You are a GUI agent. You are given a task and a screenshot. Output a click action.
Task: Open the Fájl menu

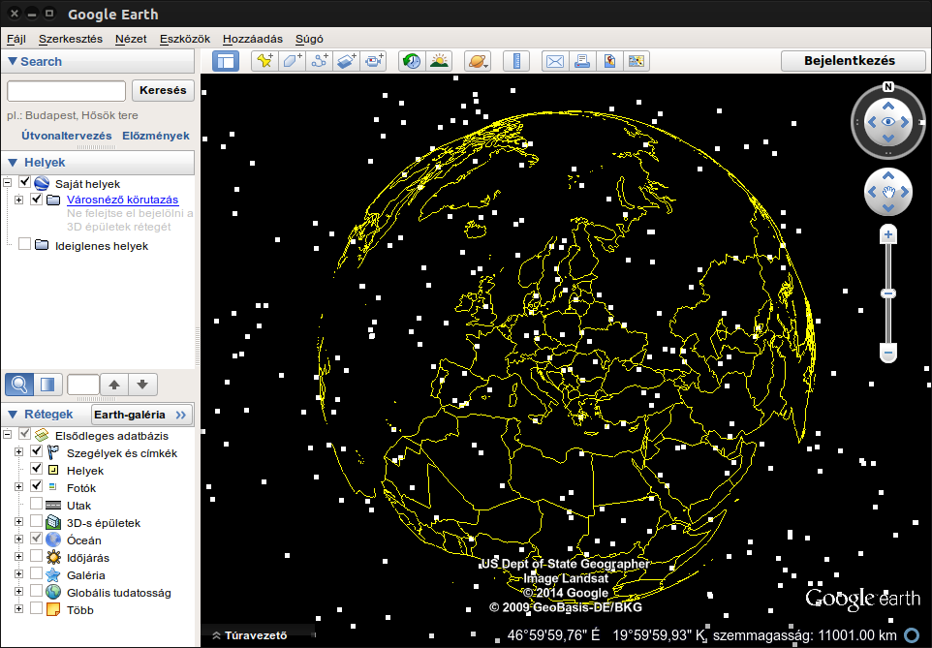coord(16,39)
